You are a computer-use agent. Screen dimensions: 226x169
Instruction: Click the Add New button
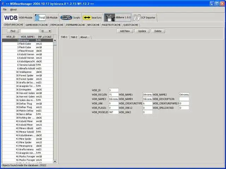[x=125, y=31]
